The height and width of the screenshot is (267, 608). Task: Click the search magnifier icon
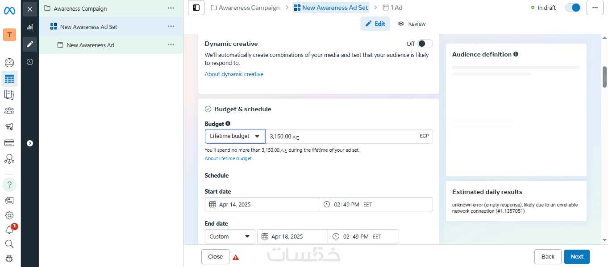[x=9, y=244]
